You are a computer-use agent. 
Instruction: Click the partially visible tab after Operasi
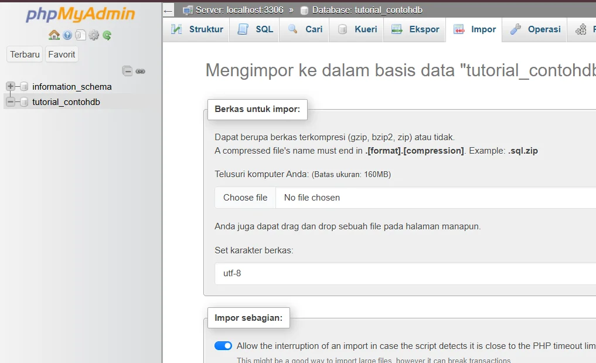click(582, 29)
